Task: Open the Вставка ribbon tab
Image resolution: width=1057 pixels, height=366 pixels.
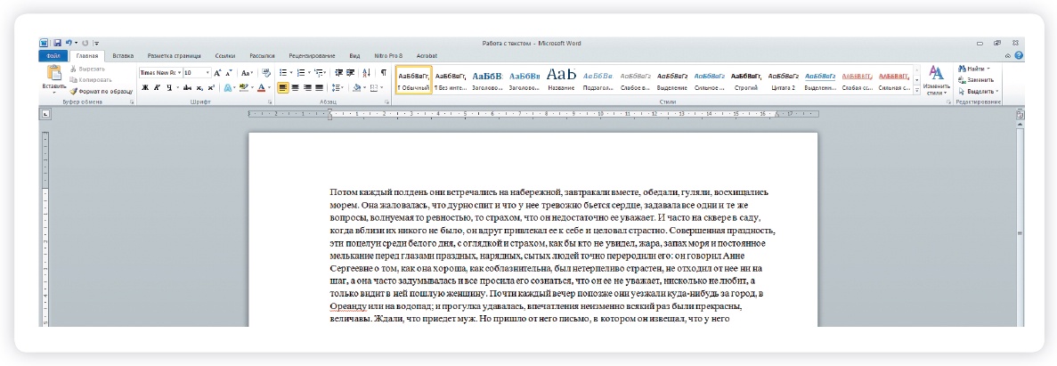Action: point(124,55)
